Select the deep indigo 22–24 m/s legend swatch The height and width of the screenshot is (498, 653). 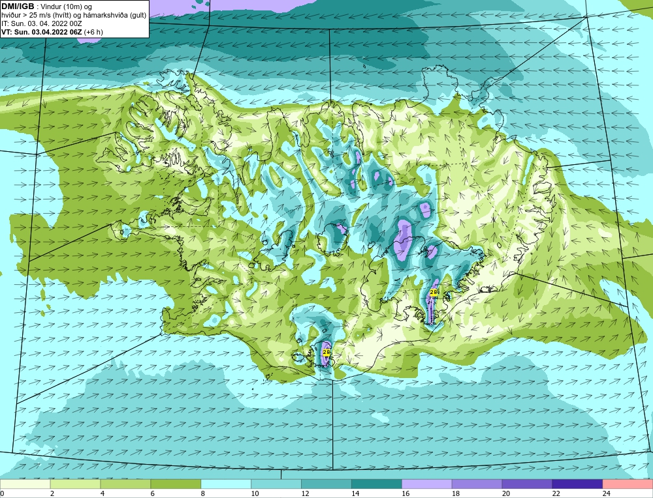[577, 484]
